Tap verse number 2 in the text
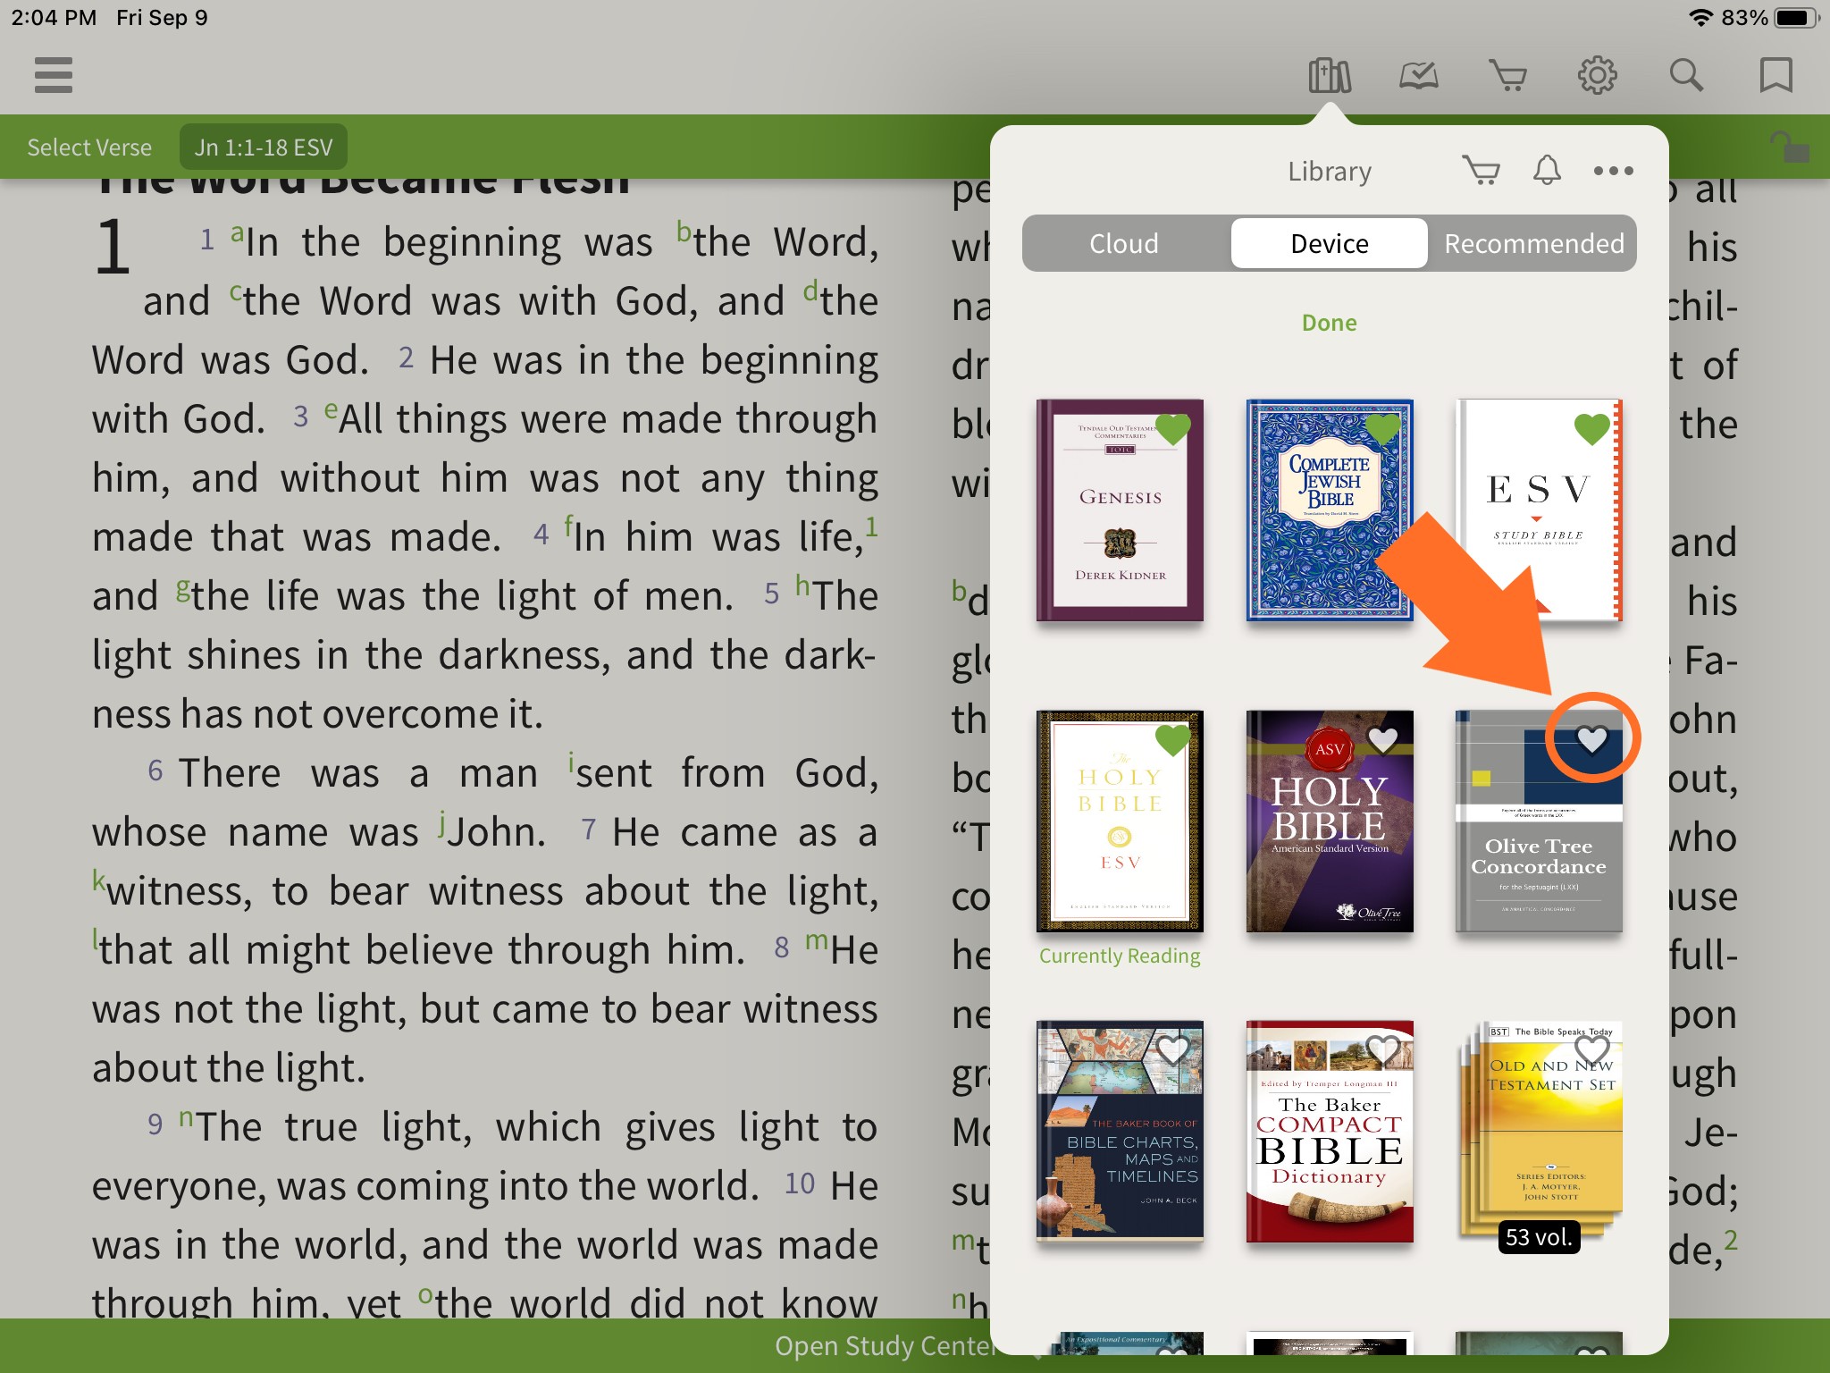Image resolution: width=1830 pixels, height=1373 pixels. pyautogui.click(x=406, y=358)
